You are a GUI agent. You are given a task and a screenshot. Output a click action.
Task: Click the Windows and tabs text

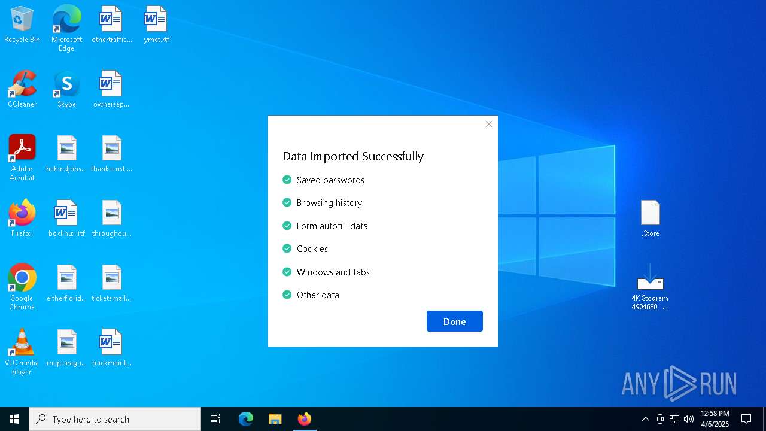pyautogui.click(x=333, y=272)
